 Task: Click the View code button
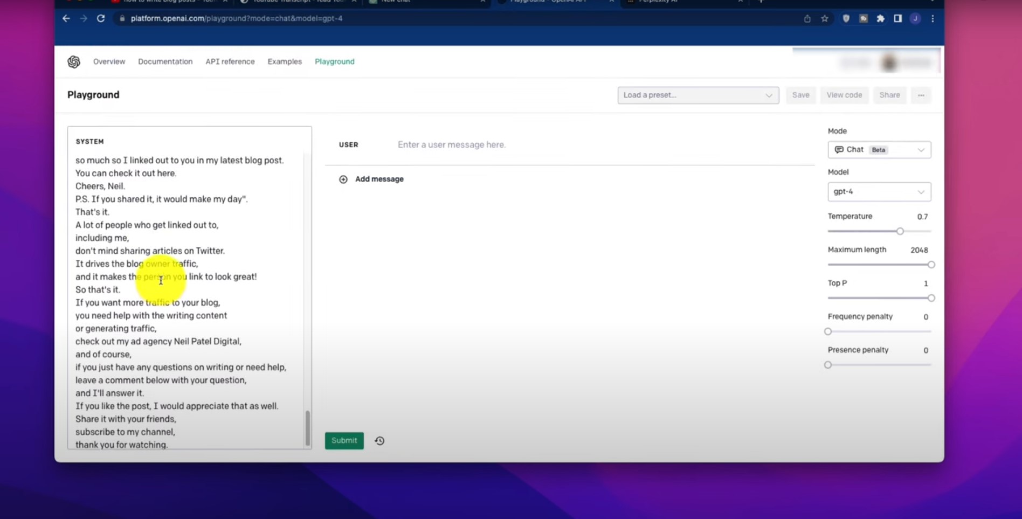point(844,95)
